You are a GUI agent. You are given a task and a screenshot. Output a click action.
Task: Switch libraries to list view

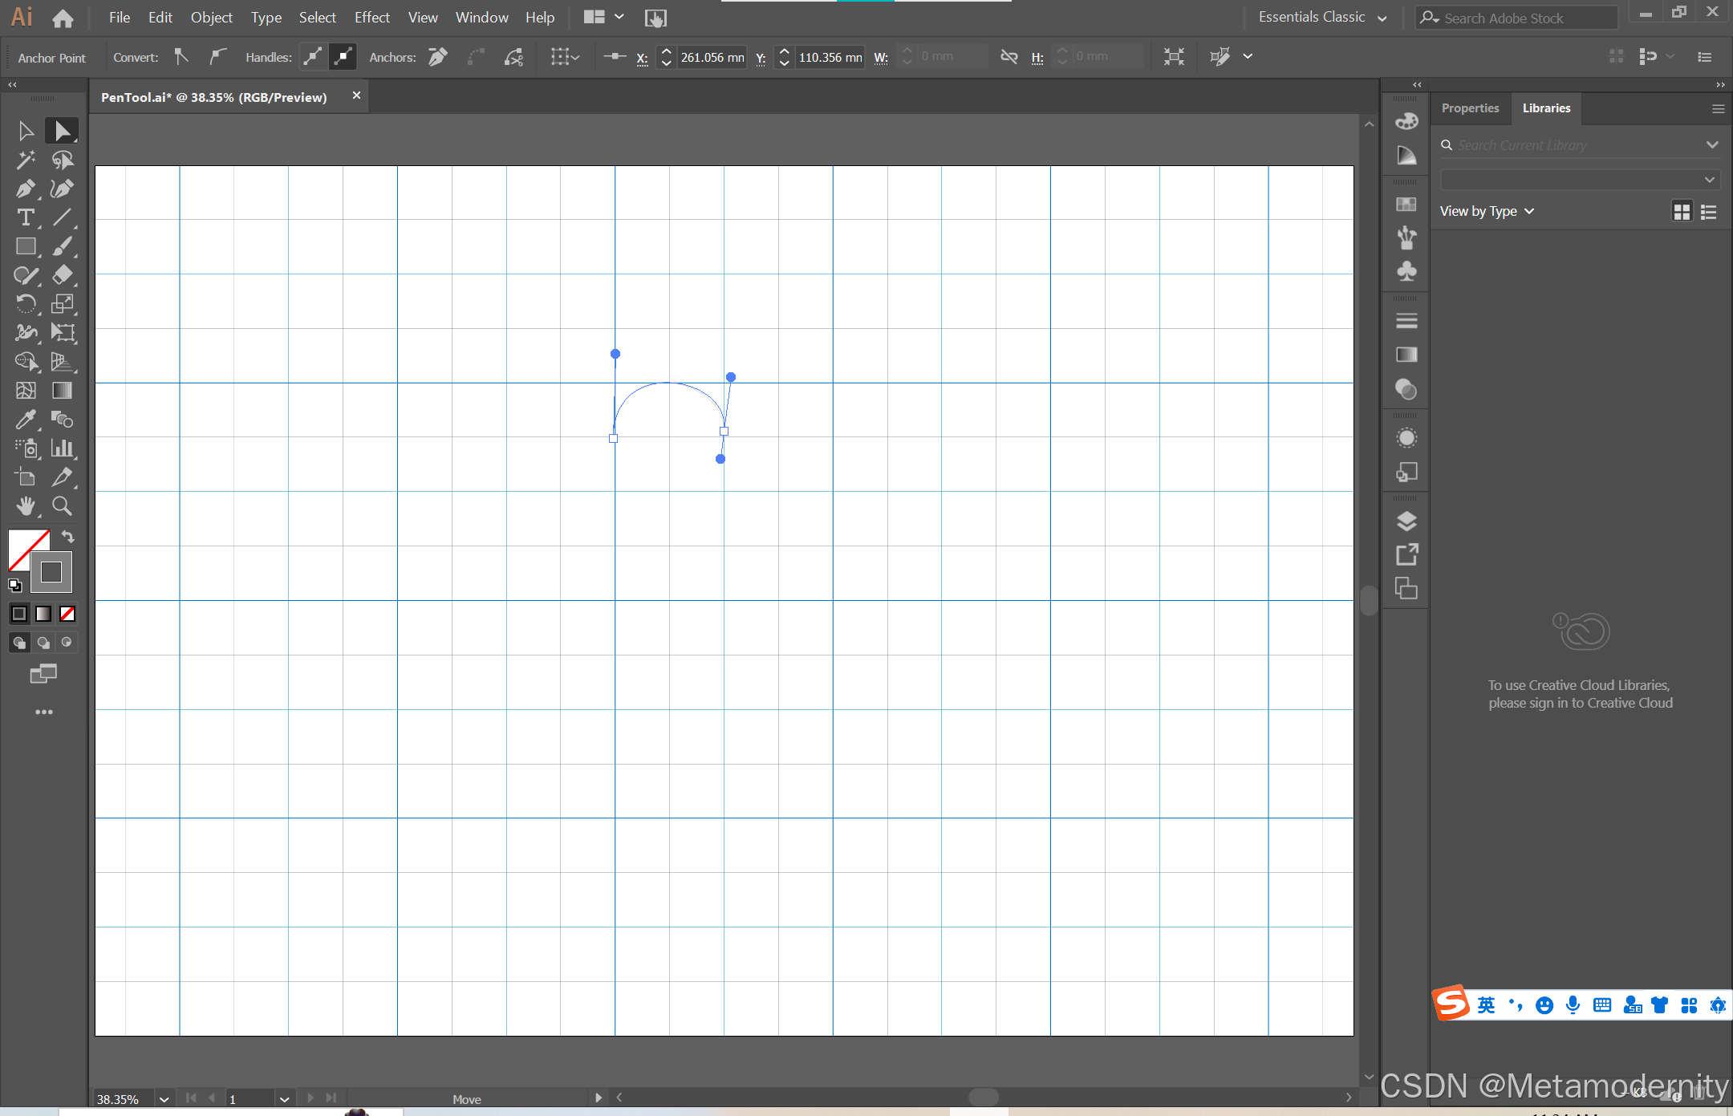point(1709,212)
